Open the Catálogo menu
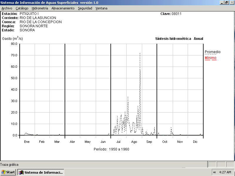This screenshot has height=176, width=235. (x=22, y=8)
